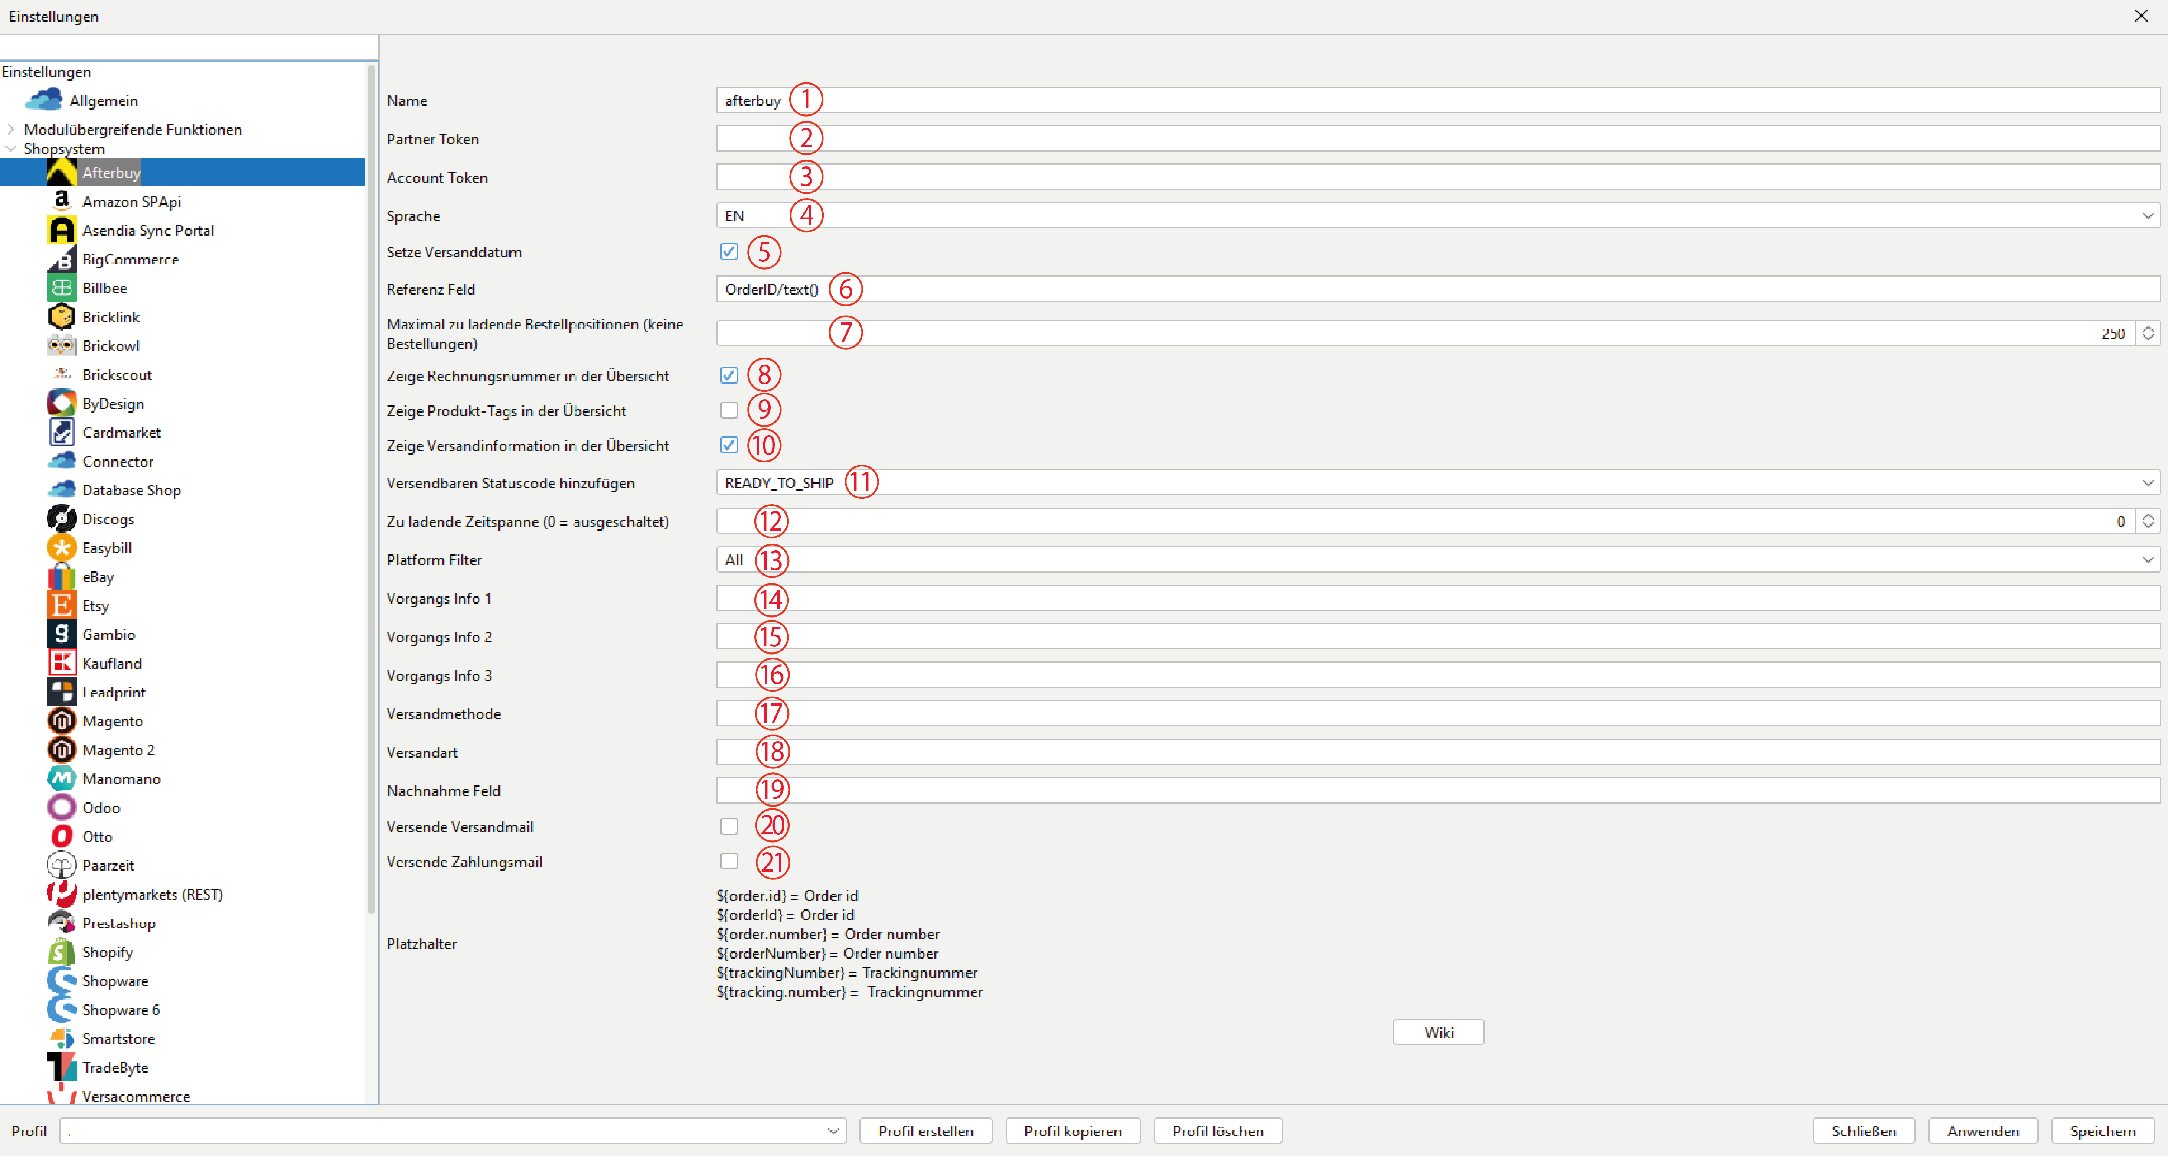Expand Modulübergreifende Funktionen tree node
The width and height of the screenshot is (2168, 1156).
[11, 129]
